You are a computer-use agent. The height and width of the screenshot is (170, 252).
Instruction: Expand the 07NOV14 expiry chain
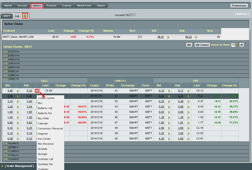click(x=6, y=56)
